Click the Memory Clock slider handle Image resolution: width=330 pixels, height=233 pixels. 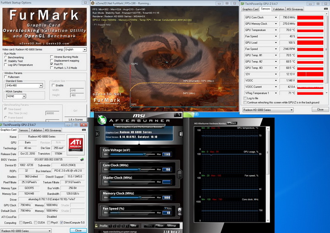tap(140, 197)
